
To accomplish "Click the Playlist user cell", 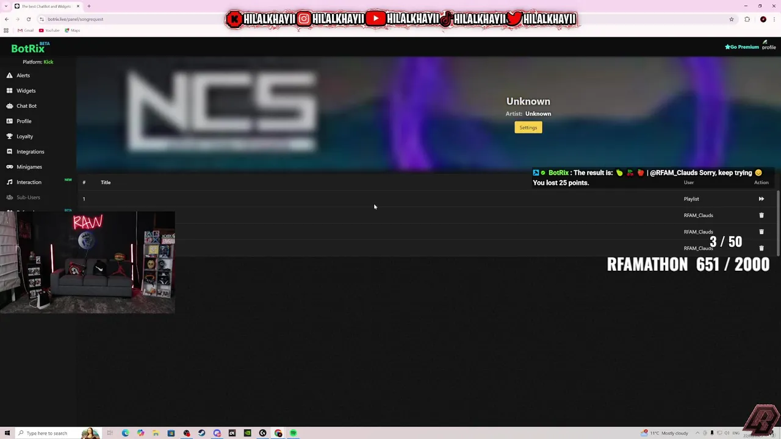I will 691,199.
